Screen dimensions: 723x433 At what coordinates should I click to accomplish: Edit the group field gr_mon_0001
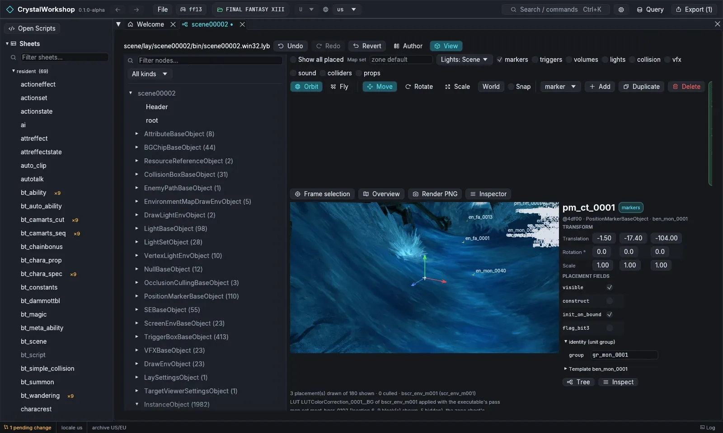pos(624,355)
